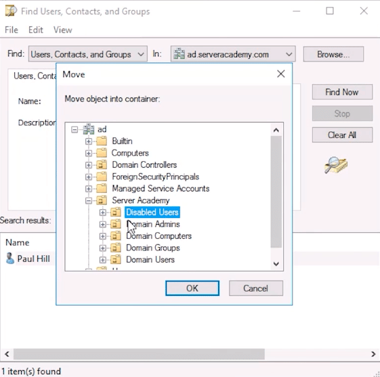Click the container tree scroll down arrow
The image size is (380, 377).
pos(276,264)
